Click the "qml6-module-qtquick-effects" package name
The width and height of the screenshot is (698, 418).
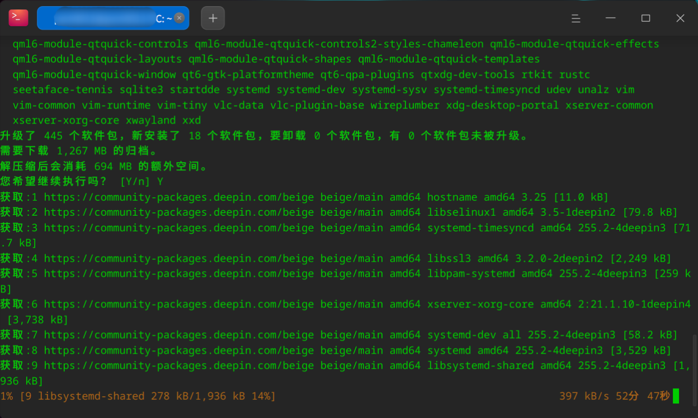(x=574, y=44)
